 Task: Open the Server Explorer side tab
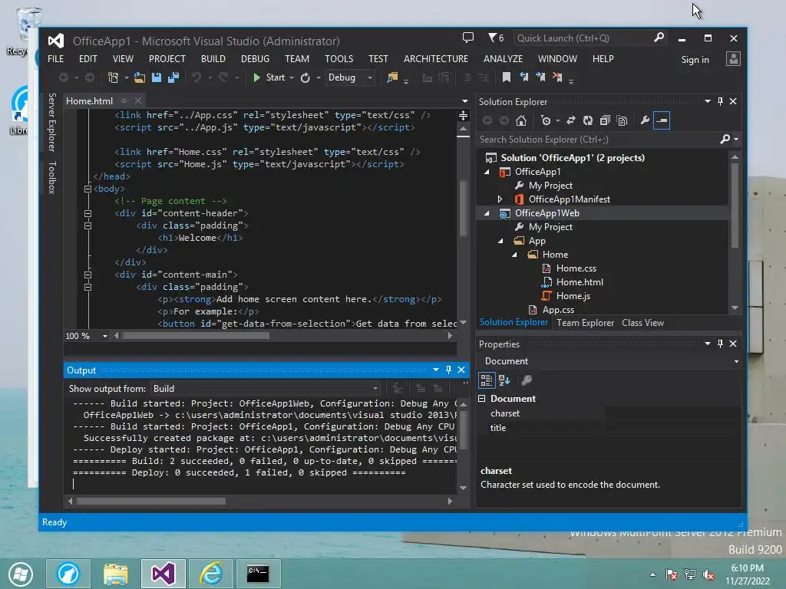(x=51, y=122)
